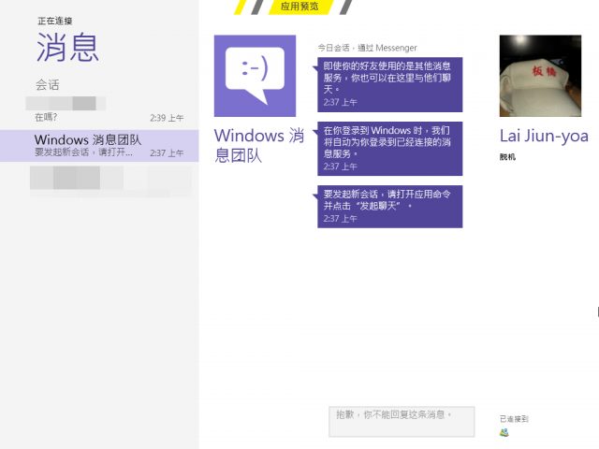
Task: Click the Windows 消息团队 name heading
Action: pos(259,146)
